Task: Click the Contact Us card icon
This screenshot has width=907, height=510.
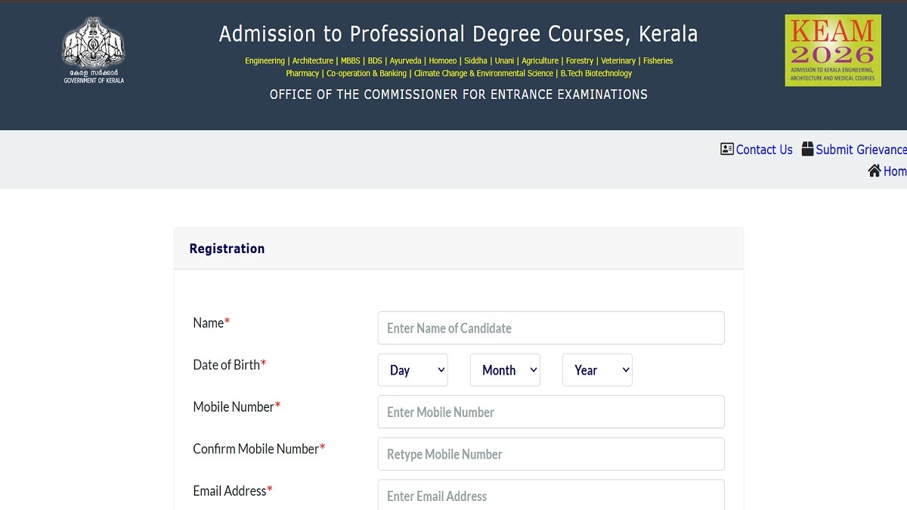Action: [727, 149]
